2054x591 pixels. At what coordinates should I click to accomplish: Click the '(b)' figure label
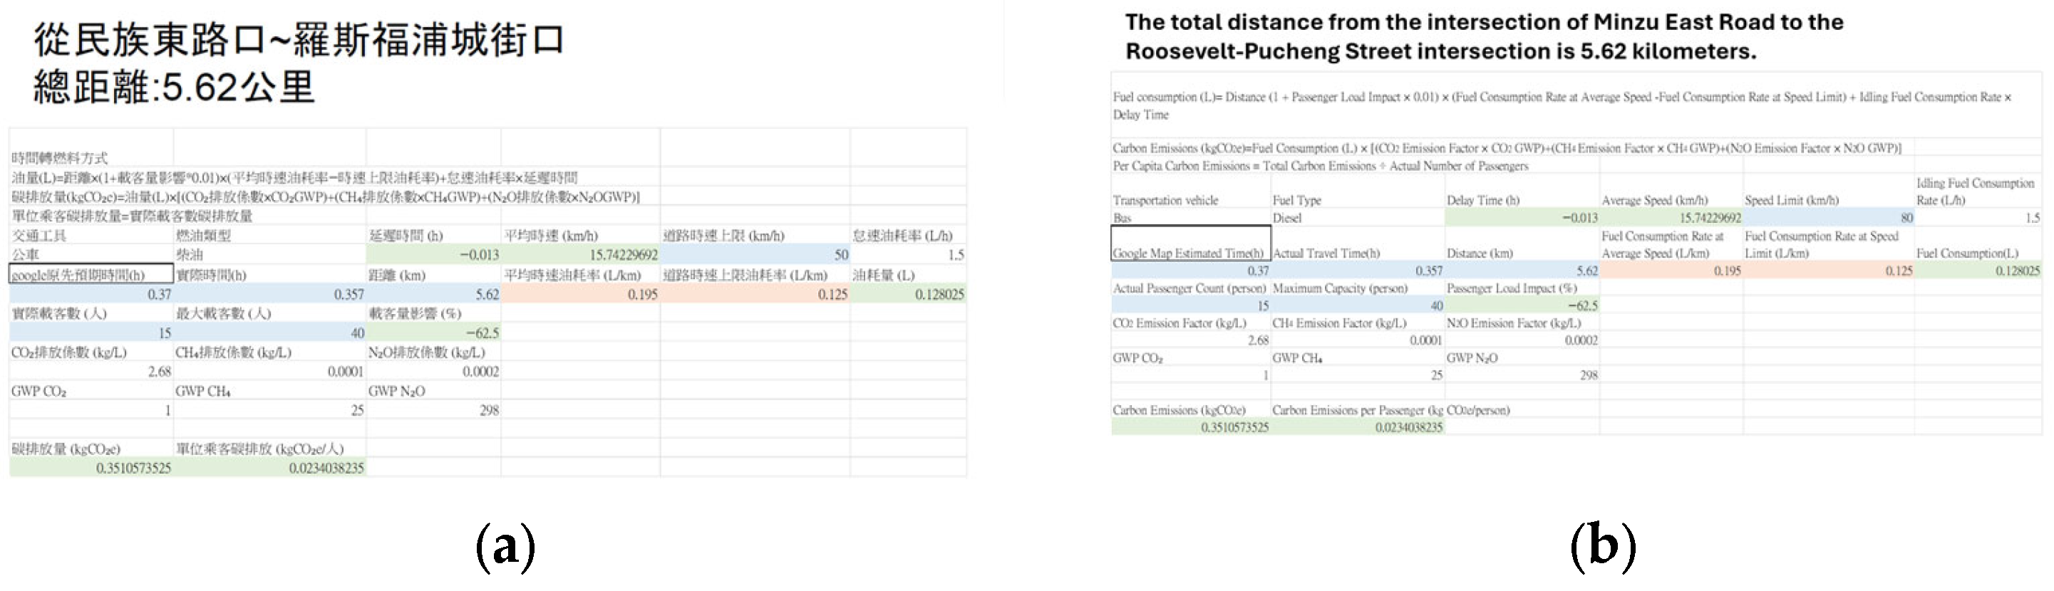pos(1603,547)
